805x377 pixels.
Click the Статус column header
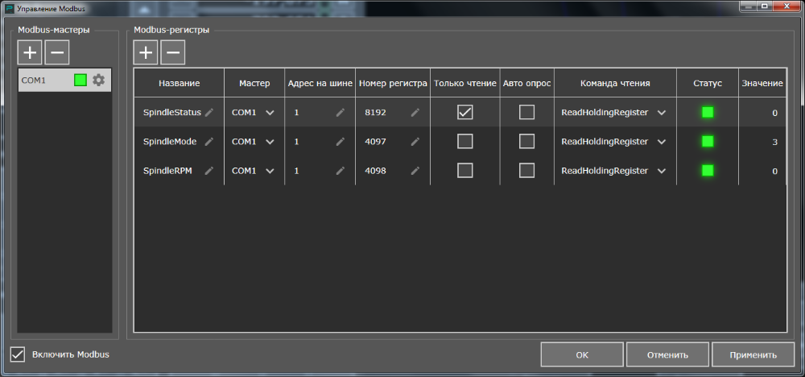[x=708, y=84]
